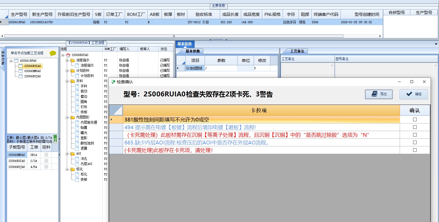Viewport: 439px width, 222px height.
Task: Click the 裁切 document icon
Action: click(77, 91)
